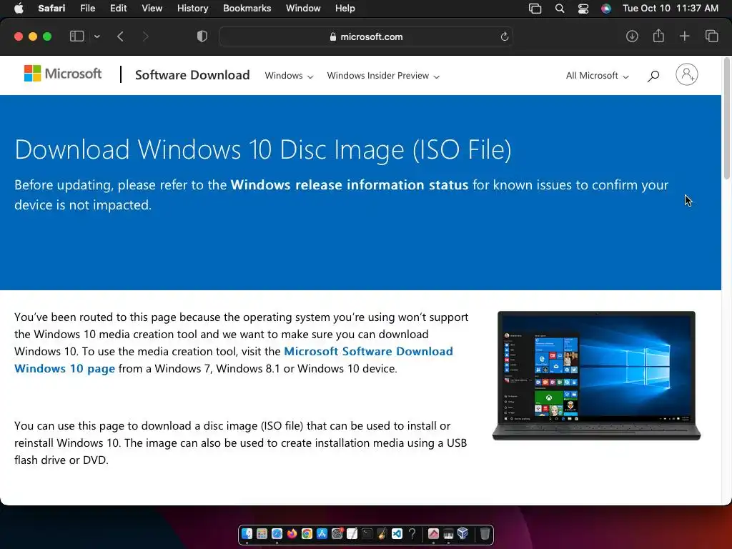Image resolution: width=732 pixels, height=549 pixels.
Task: Open the Software Download home link
Action: [x=192, y=74]
